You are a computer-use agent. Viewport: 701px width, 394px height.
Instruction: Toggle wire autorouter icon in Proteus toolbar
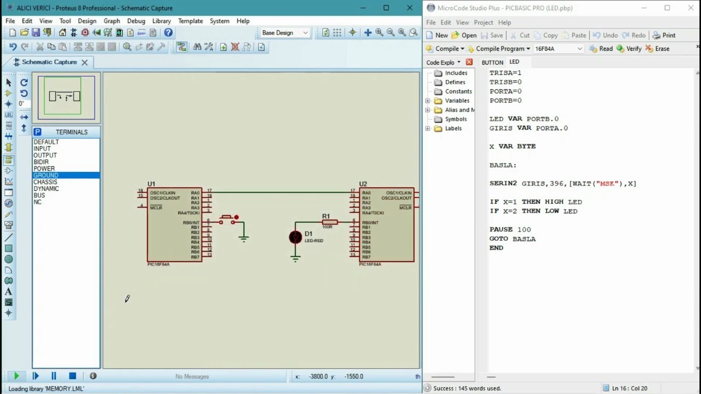coord(181,47)
